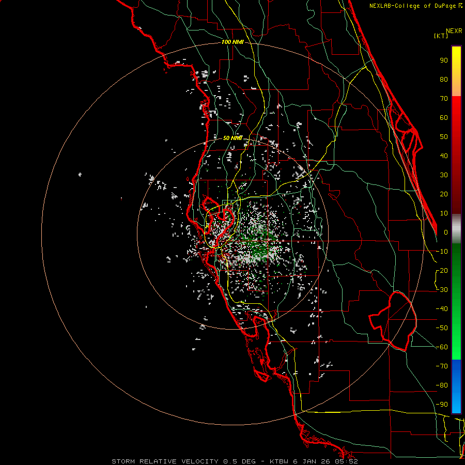Click the positive 40 scale value
Screen dimensions: 465x465
[444, 156]
